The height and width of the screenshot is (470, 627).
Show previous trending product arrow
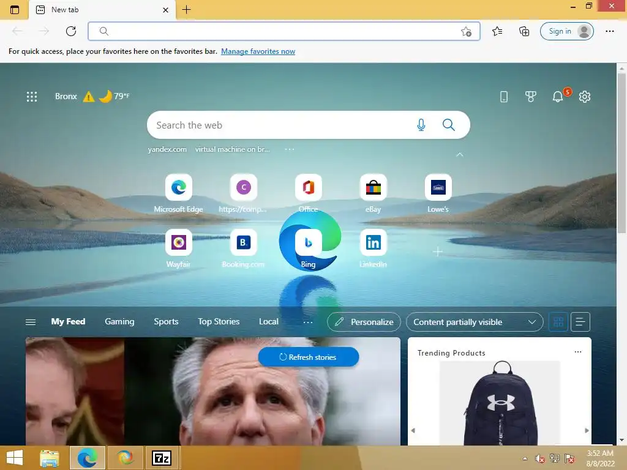(x=413, y=430)
